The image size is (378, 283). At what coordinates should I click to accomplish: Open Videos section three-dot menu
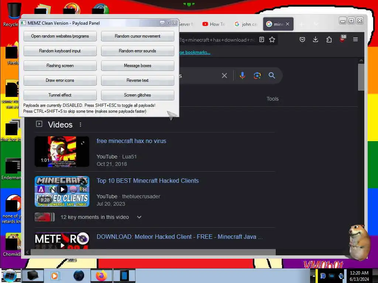80,125
